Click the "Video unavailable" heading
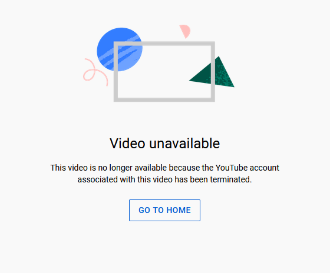 165,144
